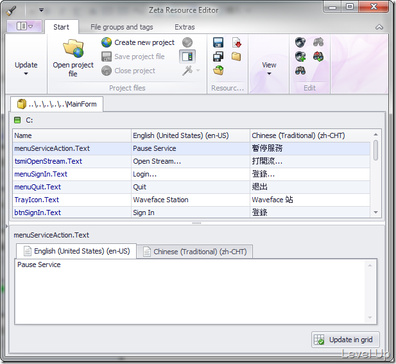396x364 pixels.
Task: Click the paintbrush application icon in title bar
Action: click(12, 10)
